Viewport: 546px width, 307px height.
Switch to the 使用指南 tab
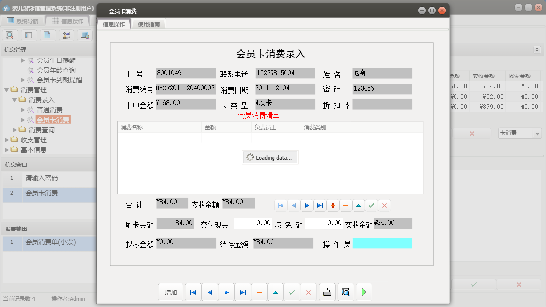[x=149, y=23]
